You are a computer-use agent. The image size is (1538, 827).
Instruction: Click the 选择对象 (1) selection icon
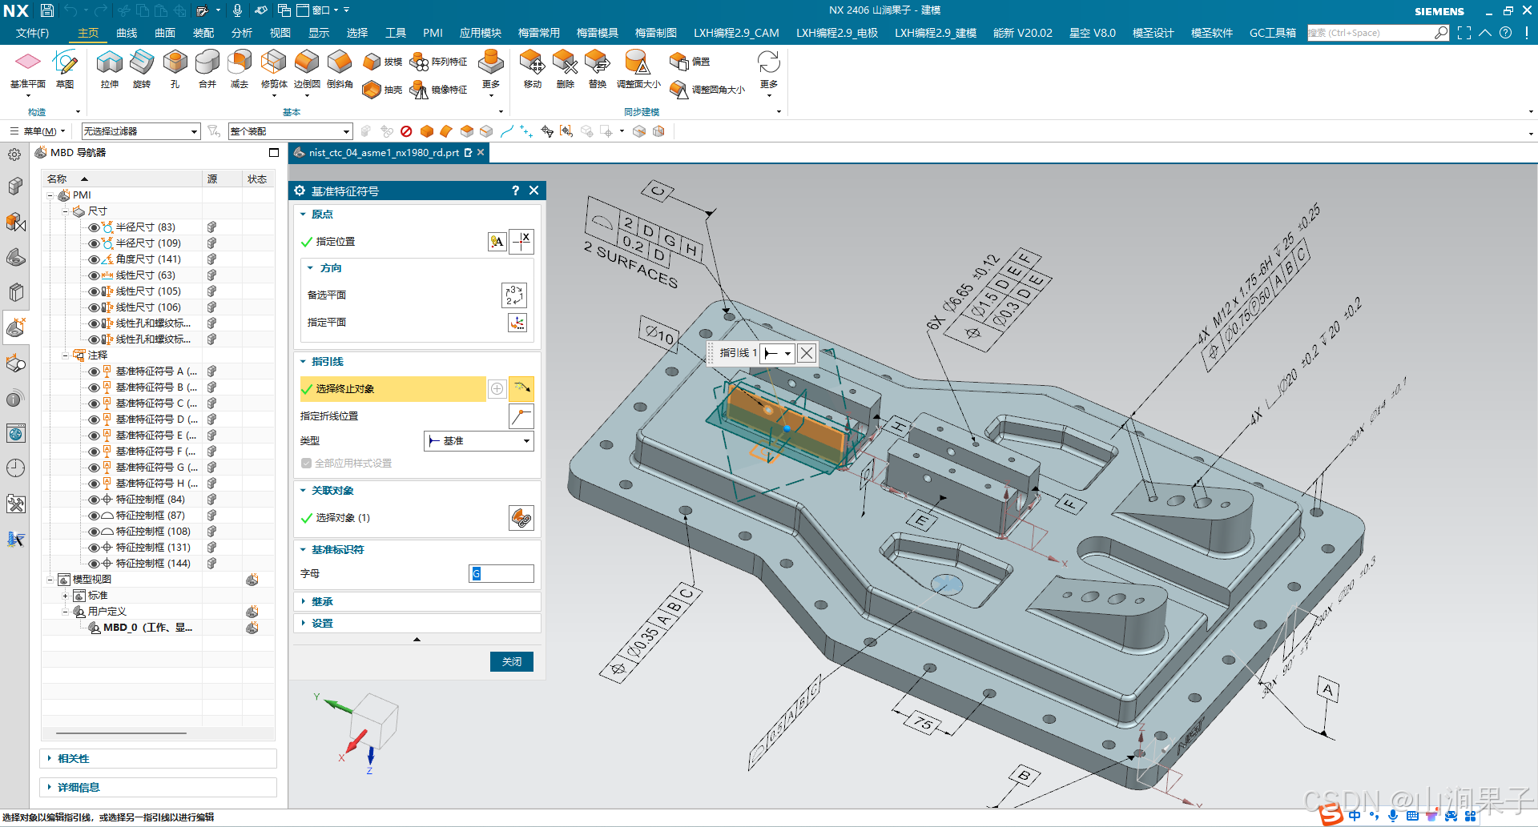coord(521,518)
